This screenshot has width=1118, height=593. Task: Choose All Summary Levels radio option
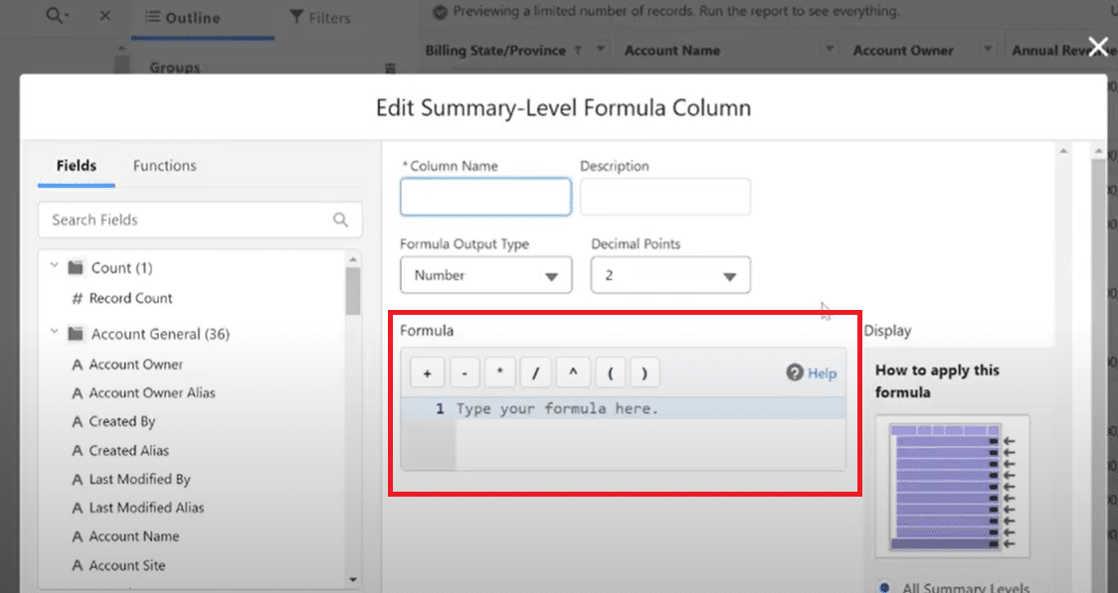(x=884, y=587)
